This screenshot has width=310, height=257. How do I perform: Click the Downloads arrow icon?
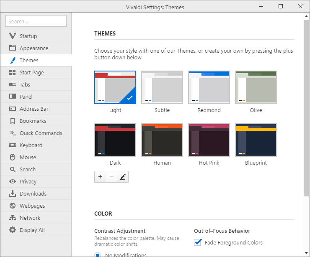click(13, 193)
